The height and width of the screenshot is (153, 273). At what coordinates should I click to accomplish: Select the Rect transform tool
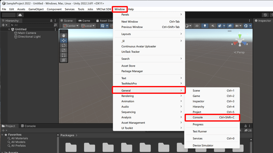pyautogui.click(x=63, y=55)
